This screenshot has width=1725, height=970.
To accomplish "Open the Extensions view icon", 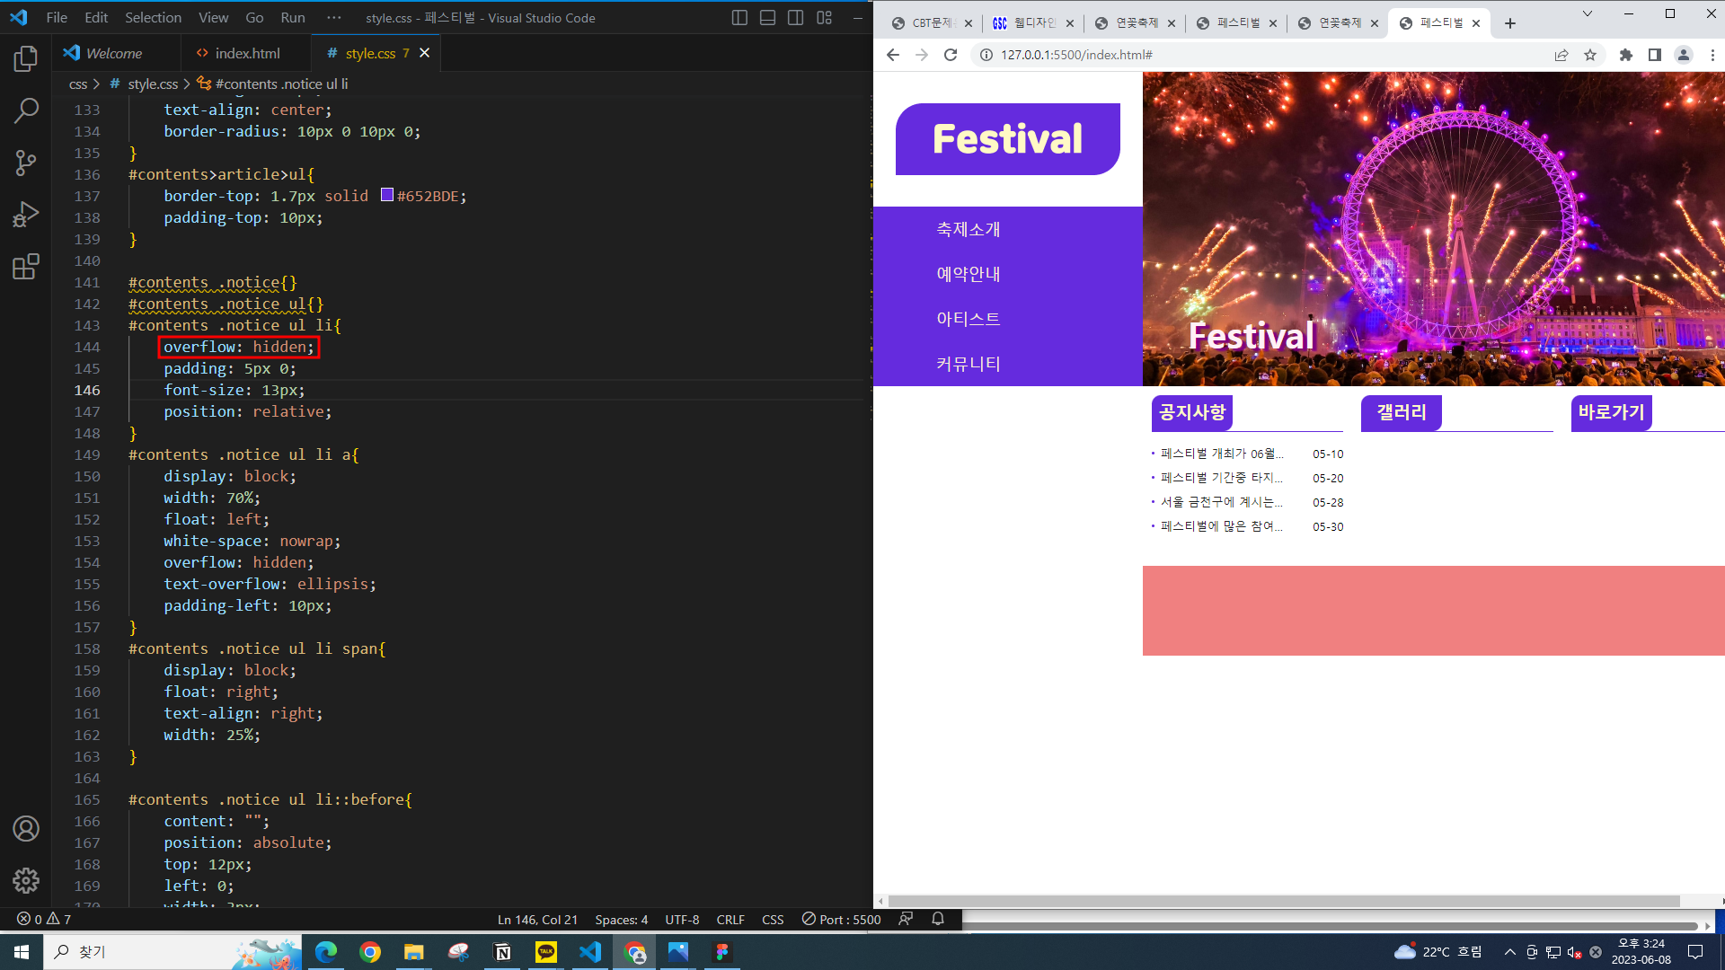I will point(26,267).
